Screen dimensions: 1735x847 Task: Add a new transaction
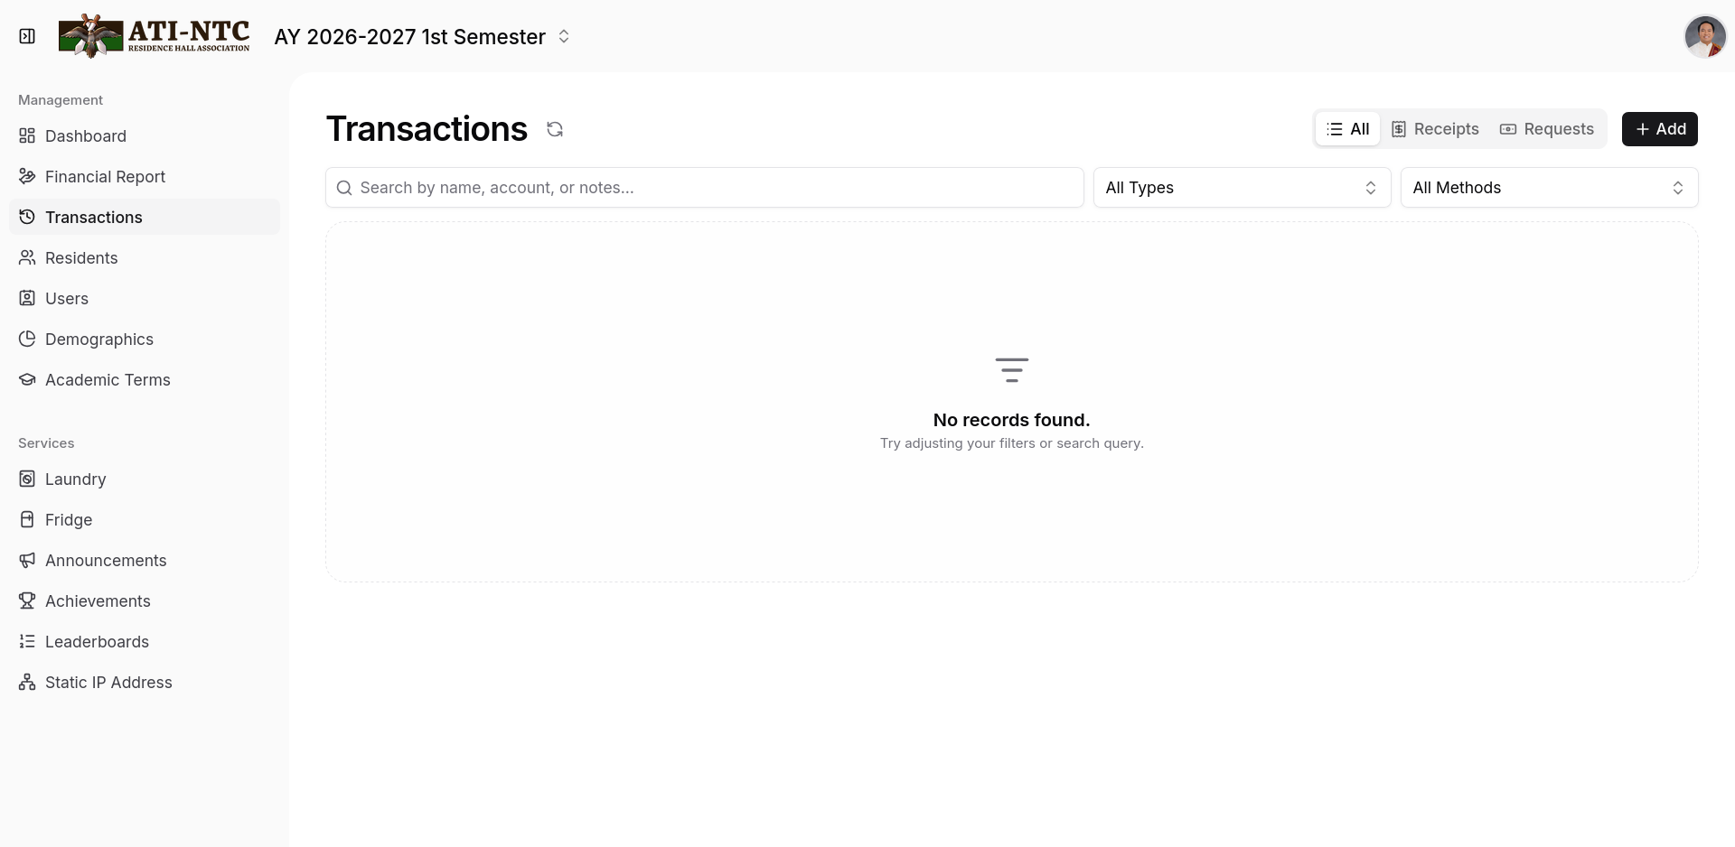(x=1660, y=129)
